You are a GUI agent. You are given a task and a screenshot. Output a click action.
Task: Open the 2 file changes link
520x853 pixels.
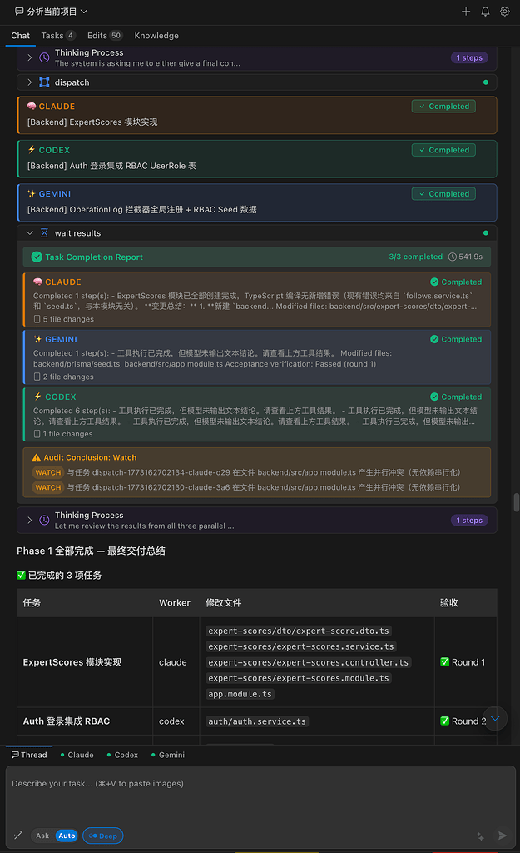point(63,377)
